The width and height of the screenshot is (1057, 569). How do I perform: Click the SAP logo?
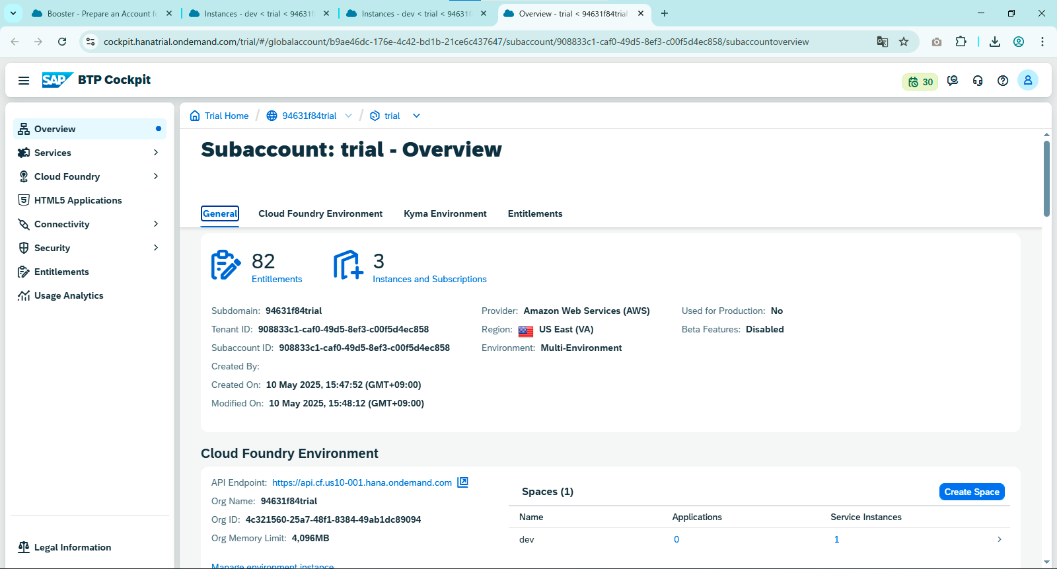[57, 80]
